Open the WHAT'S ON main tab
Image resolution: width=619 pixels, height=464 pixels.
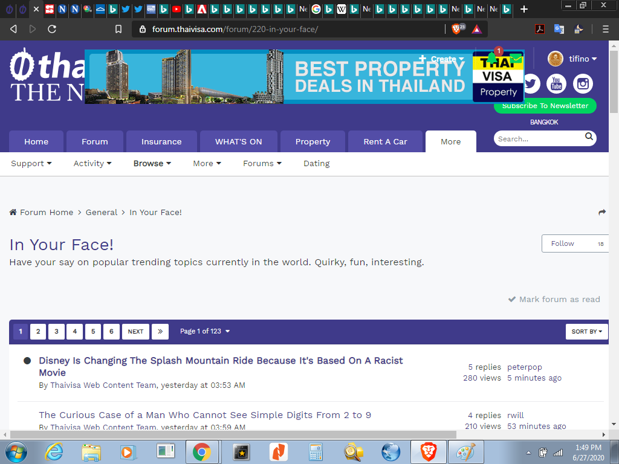pyautogui.click(x=238, y=141)
